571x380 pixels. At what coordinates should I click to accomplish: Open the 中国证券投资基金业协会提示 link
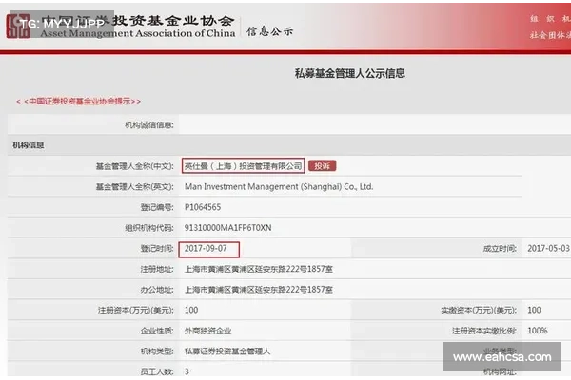click(78, 101)
